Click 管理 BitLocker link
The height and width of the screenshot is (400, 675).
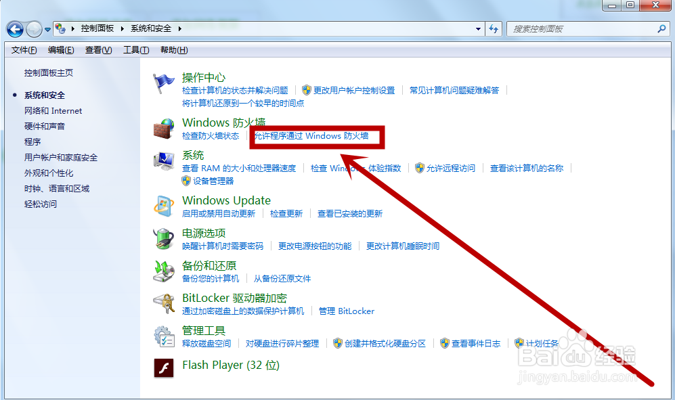click(347, 311)
